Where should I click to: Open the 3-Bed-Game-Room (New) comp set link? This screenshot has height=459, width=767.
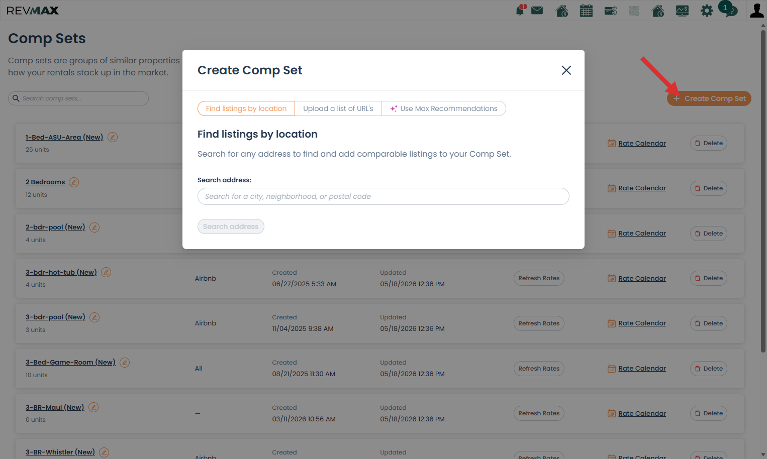pyautogui.click(x=70, y=362)
